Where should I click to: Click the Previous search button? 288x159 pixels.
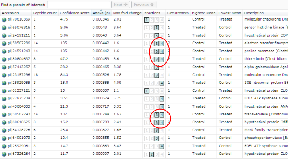click(144, 5)
